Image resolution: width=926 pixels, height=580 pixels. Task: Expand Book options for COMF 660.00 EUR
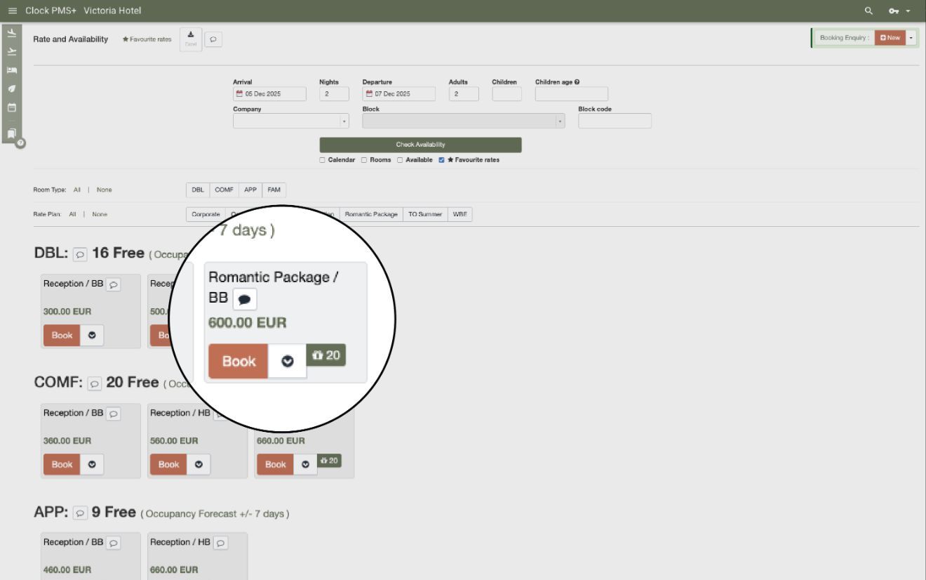[x=305, y=464]
